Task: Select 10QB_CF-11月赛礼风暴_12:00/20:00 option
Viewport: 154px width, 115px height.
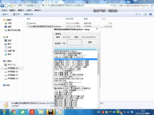Action: click(x=76, y=57)
